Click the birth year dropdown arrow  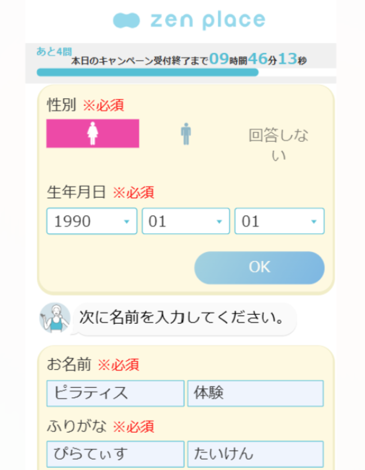[x=127, y=222]
